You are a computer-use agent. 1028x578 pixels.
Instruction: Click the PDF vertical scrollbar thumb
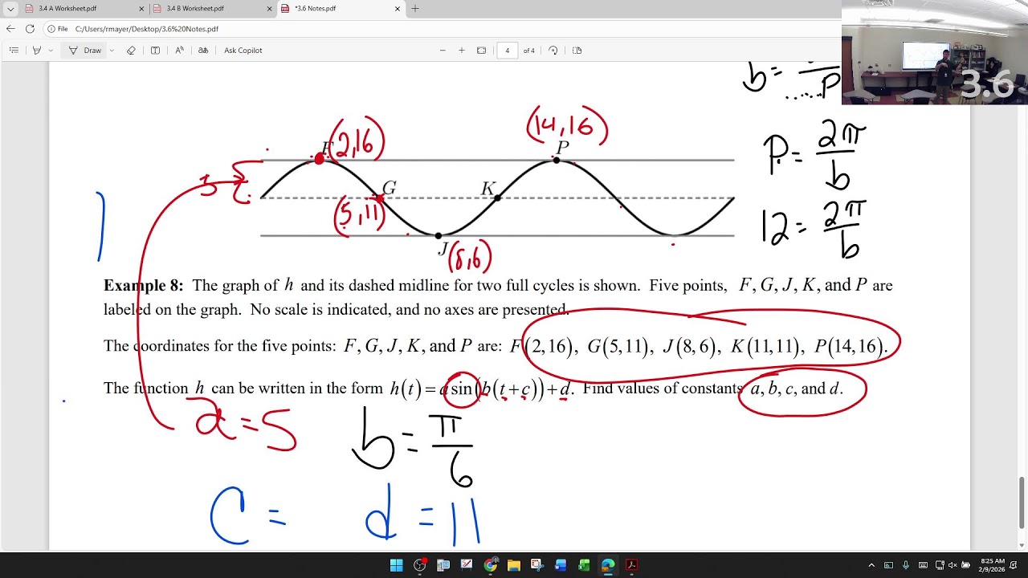pyautogui.click(x=1022, y=502)
